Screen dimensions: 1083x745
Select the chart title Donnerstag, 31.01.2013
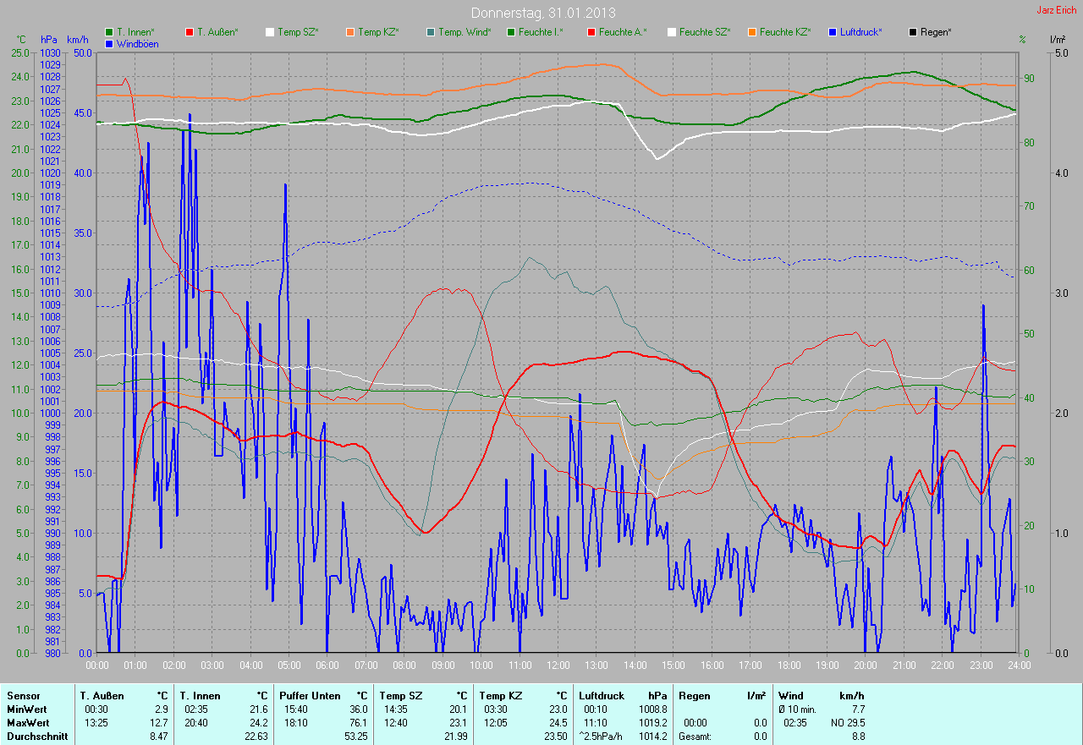(543, 13)
